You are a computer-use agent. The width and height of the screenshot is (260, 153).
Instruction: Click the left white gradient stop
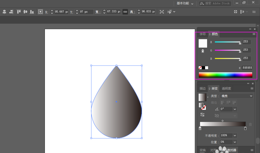(200, 128)
